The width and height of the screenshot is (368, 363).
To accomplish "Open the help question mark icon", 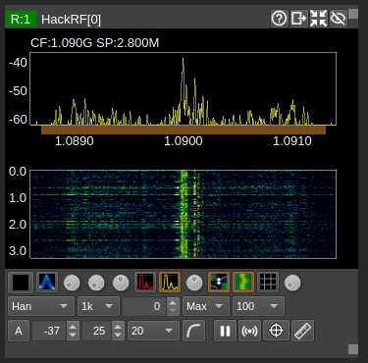I will [x=279, y=19].
